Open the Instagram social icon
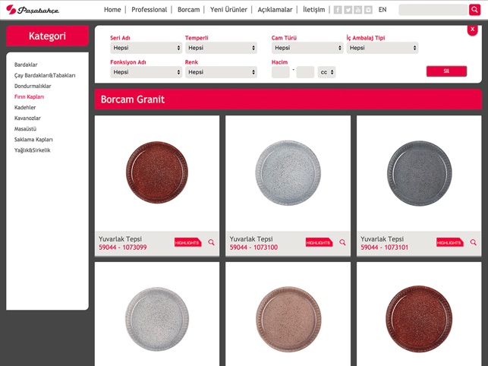 pyautogui.click(x=368, y=10)
